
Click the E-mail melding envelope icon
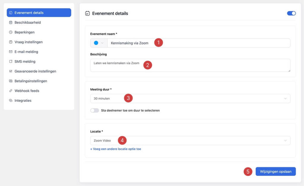[11, 52]
